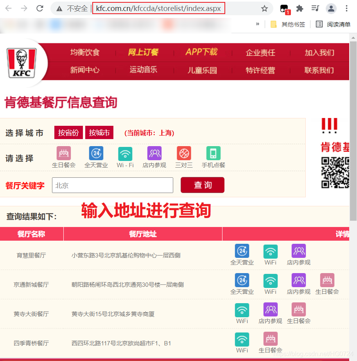Open Chrome three-dot menu

coord(346,9)
